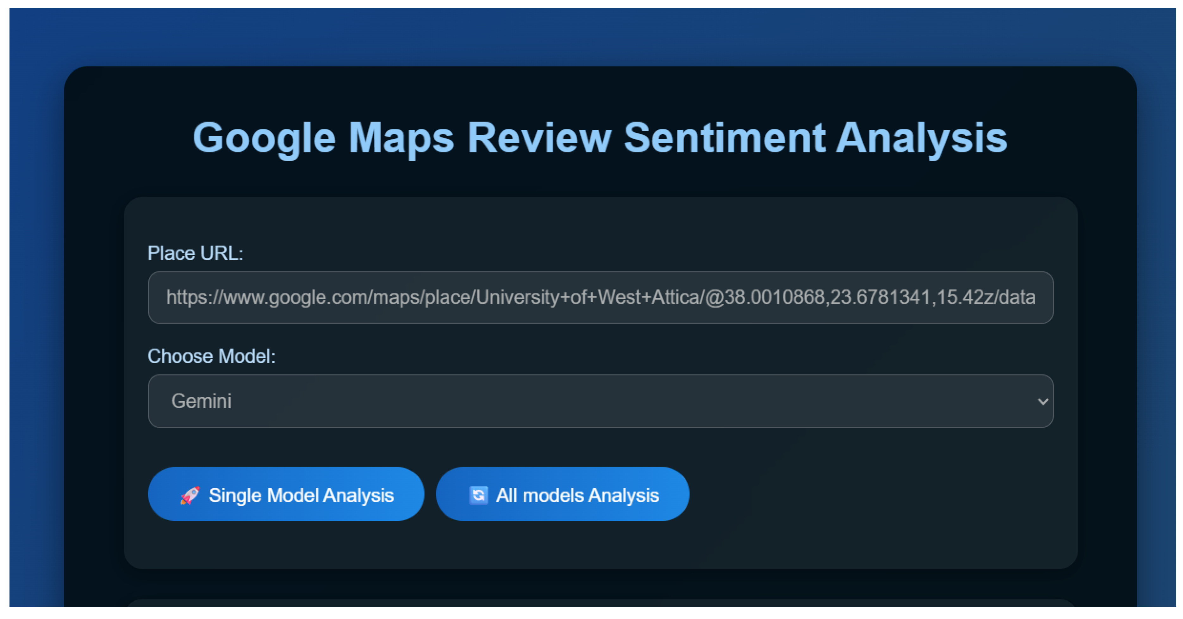This screenshot has height=619, width=1183.
Task: Open the Choose Model dropdown showing Gemini
Action: click(x=600, y=401)
